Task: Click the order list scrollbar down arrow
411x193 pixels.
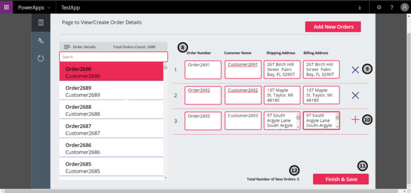Action: point(165,178)
